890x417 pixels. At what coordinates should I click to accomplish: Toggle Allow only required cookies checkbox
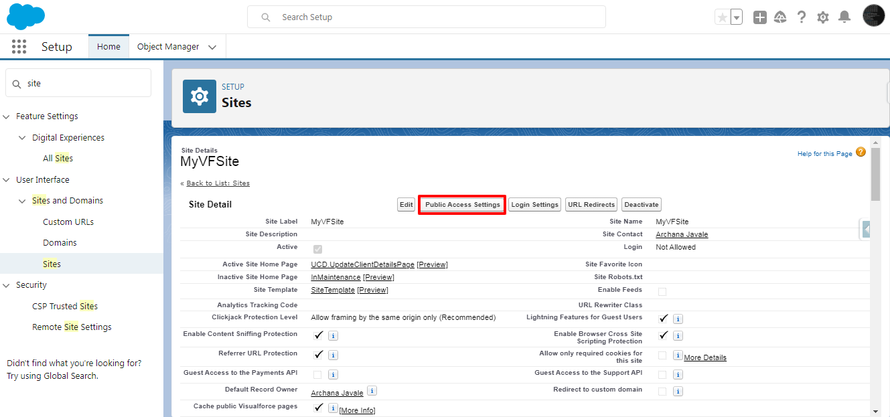tap(662, 355)
